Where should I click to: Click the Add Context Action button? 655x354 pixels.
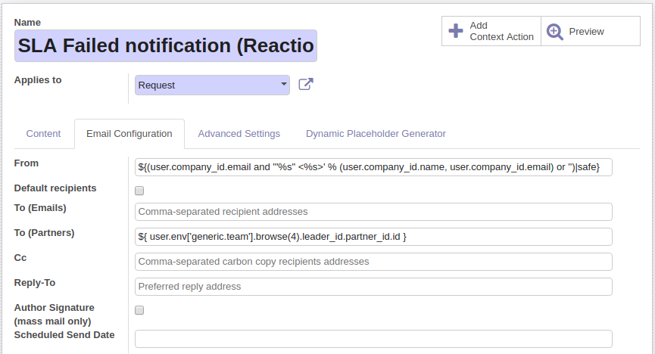click(491, 31)
